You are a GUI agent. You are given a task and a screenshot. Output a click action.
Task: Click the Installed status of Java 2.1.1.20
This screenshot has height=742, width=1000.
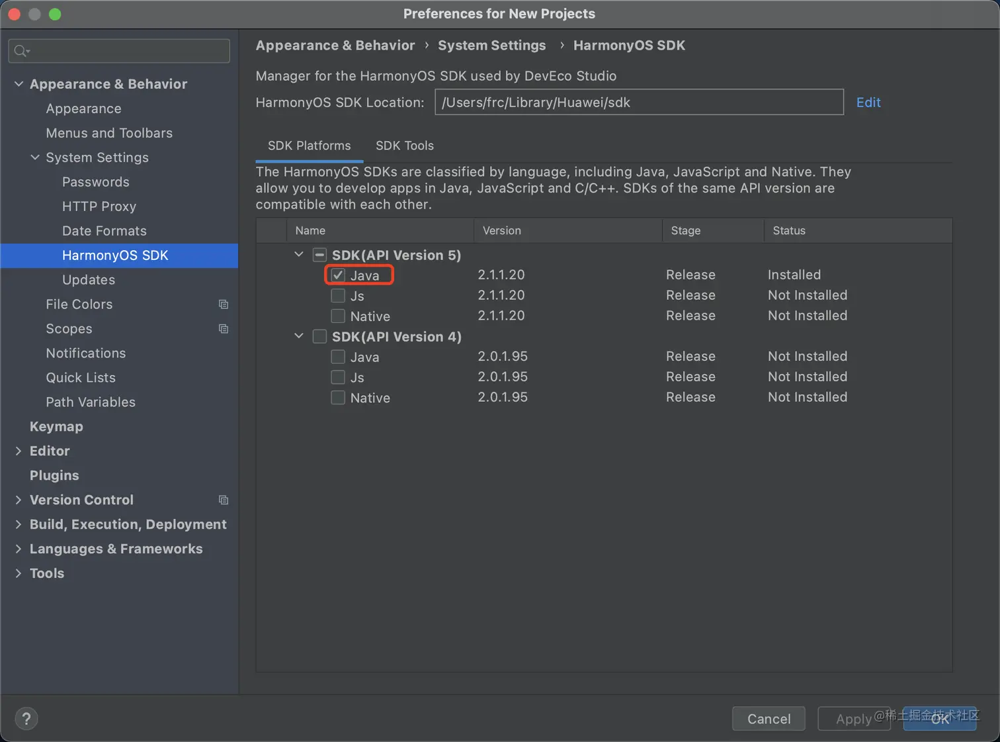pyautogui.click(x=794, y=275)
